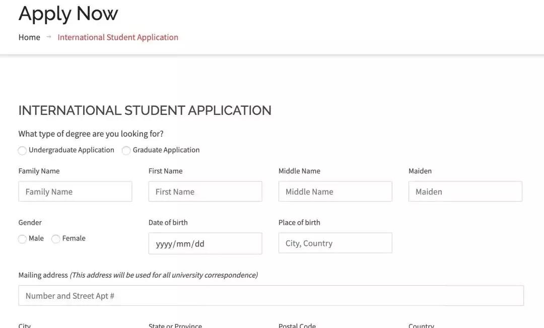Select the Undergraduate Application radio button

22,150
